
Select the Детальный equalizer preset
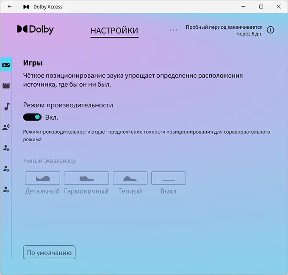[42, 178]
